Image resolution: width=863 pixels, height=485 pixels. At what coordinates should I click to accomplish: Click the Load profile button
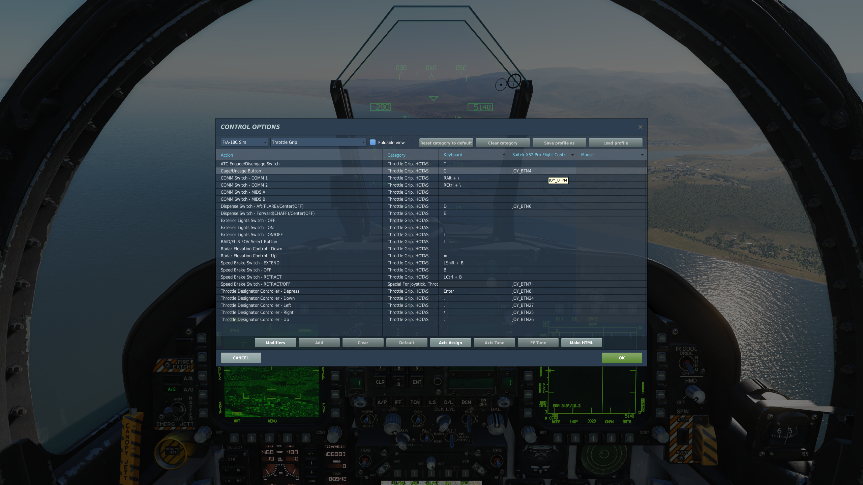(616, 143)
